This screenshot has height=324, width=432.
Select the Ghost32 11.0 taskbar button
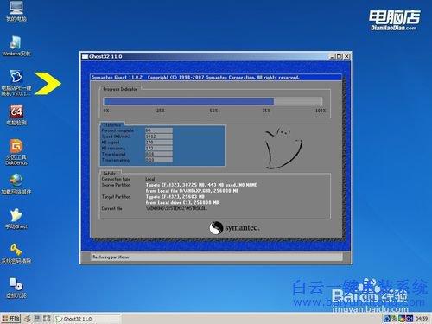click(x=87, y=319)
